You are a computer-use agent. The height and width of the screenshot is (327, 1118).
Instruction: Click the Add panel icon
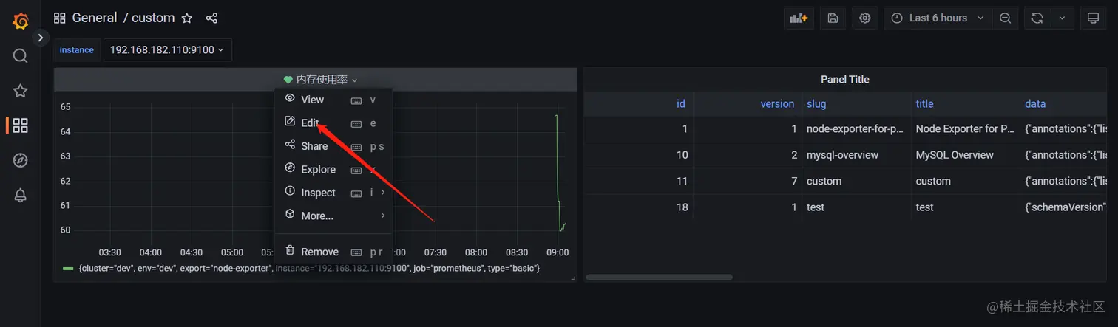pyautogui.click(x=799, y=18)
